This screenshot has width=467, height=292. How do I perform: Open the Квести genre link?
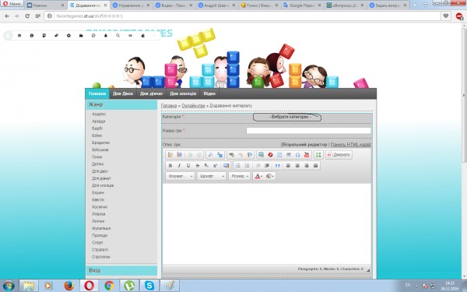98,199
